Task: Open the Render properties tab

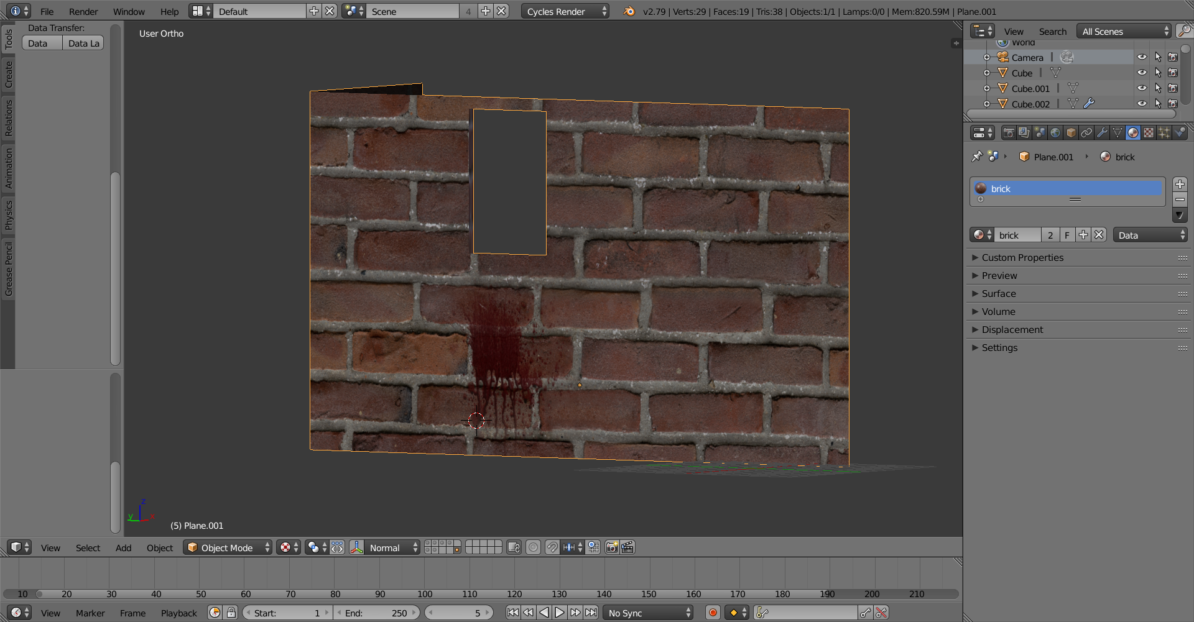Action: point(1009,132)
